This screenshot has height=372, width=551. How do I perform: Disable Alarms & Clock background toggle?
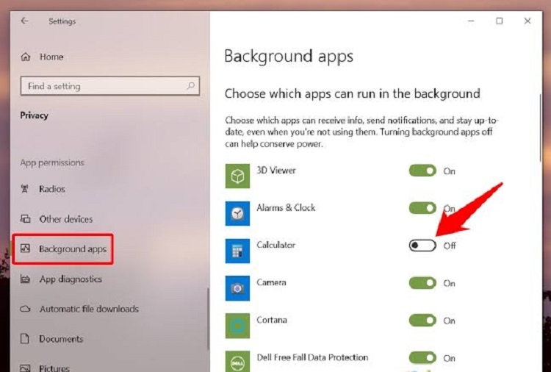tap(422, 208)
